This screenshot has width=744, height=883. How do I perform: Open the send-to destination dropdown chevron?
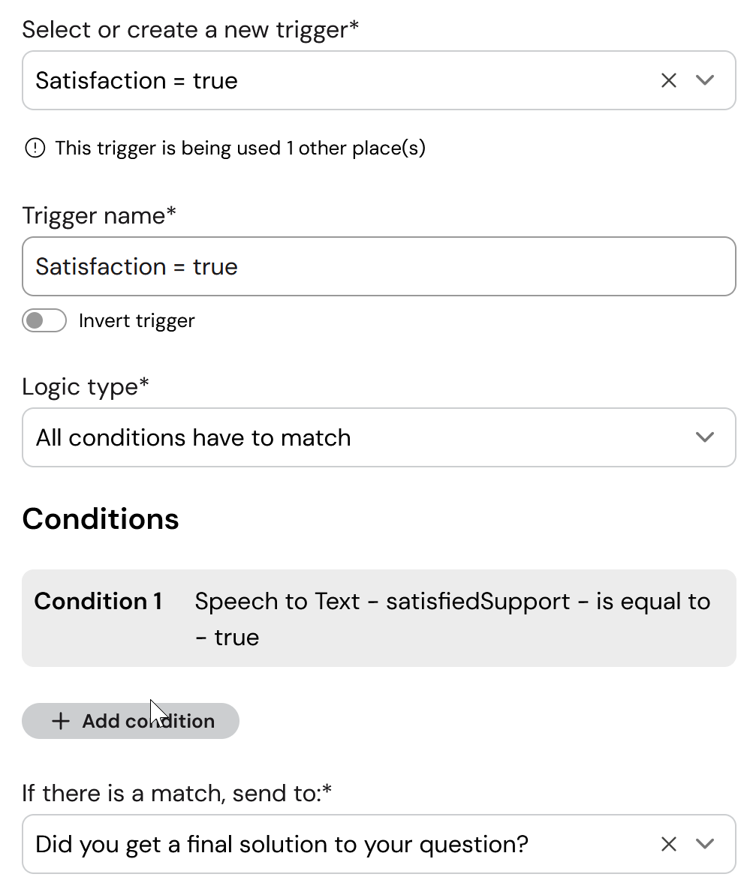pyautogui.click(x=704, y=844)
